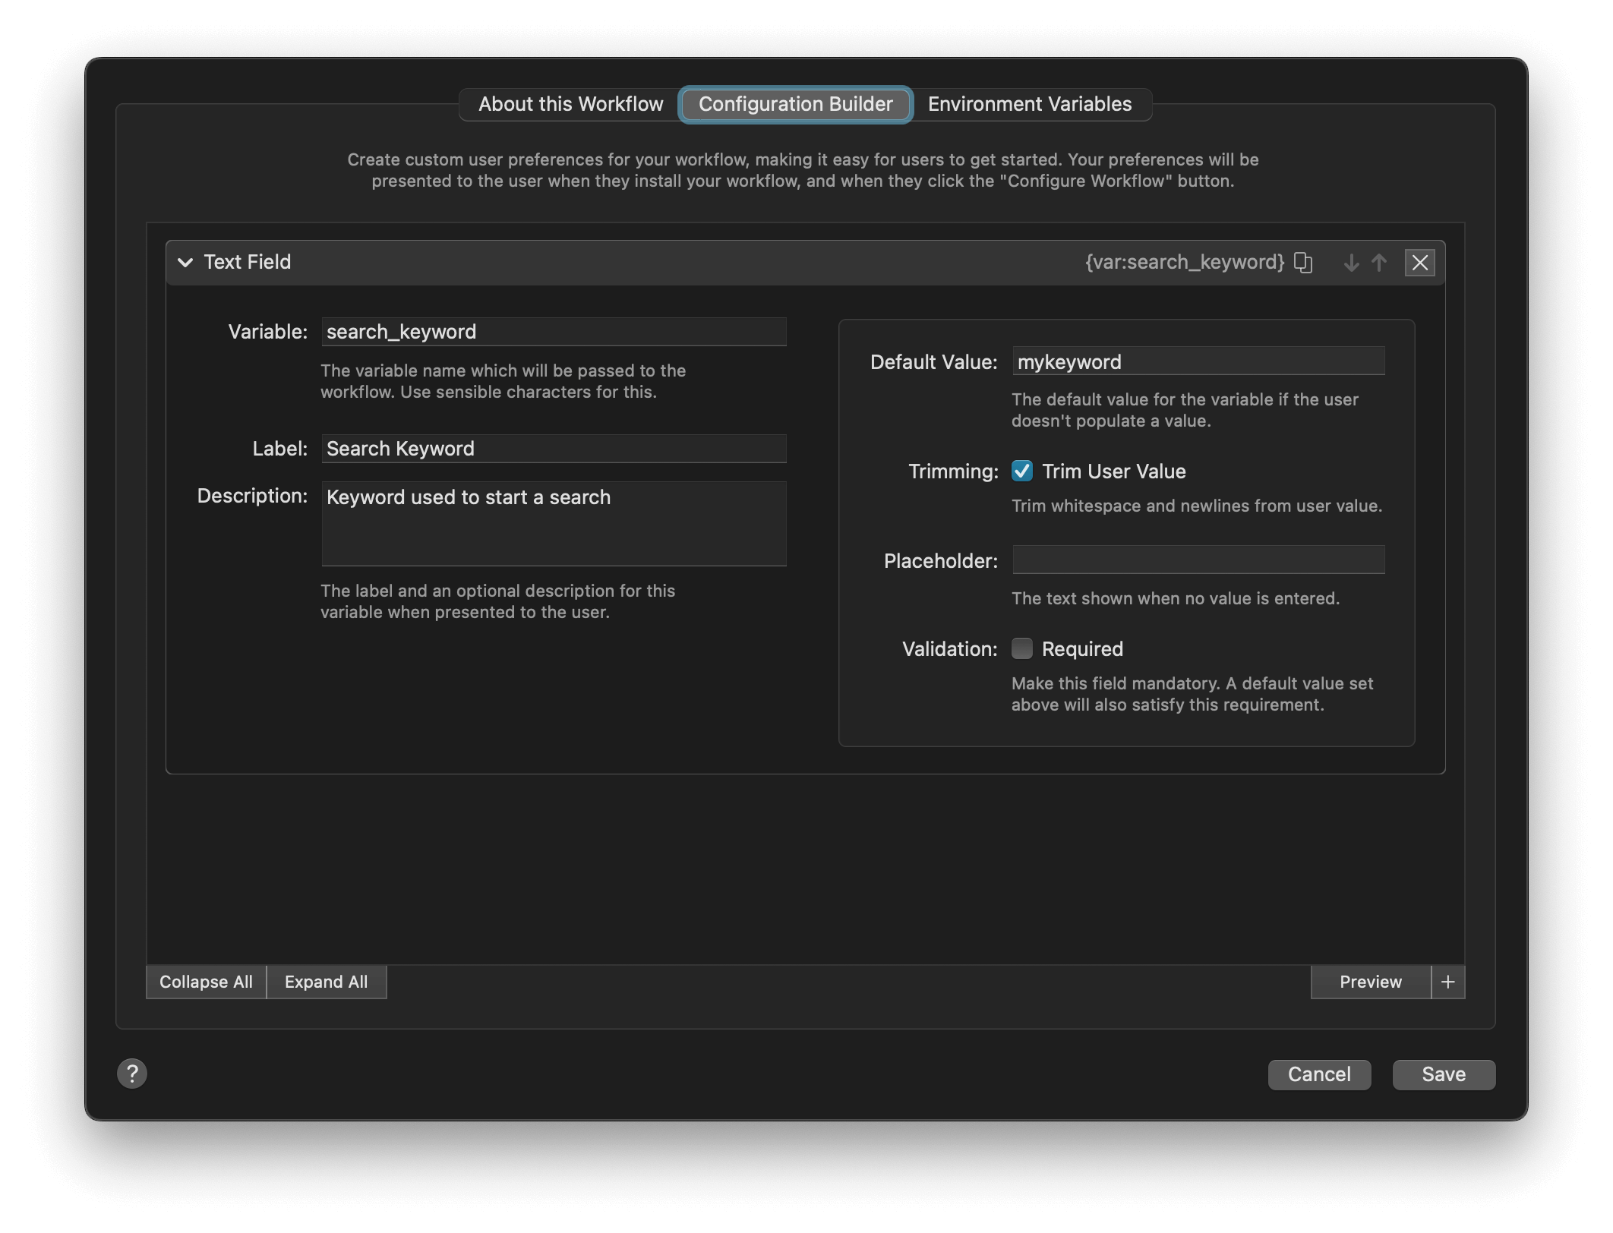Add a new configuration element with plus
Screen dimensions: 1613x1233
(x=1447, y=982)
